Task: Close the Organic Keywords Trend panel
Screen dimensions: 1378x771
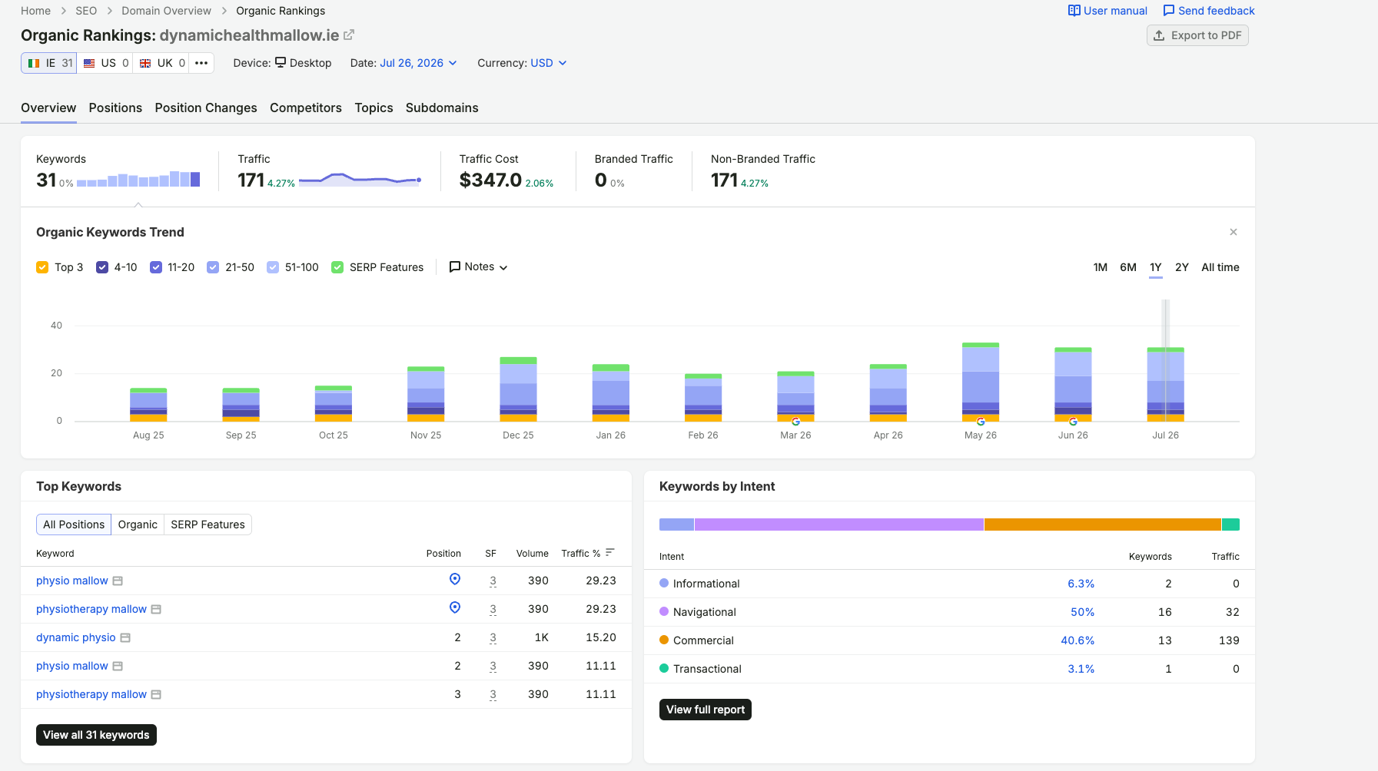Action: tap(1234, 232)
